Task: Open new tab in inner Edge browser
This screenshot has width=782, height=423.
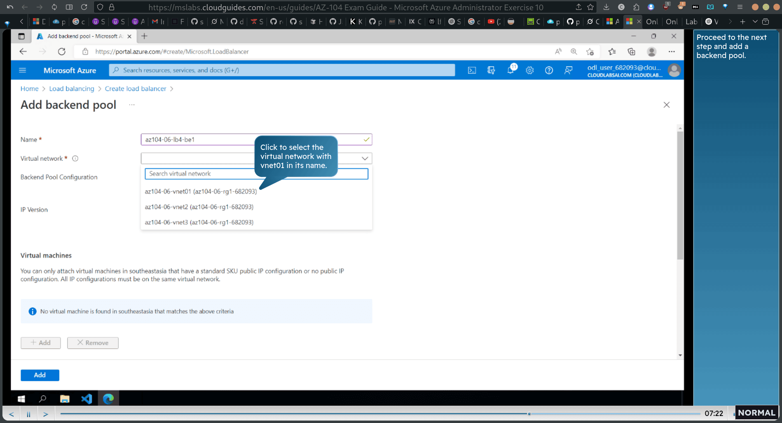Action: 144,36
